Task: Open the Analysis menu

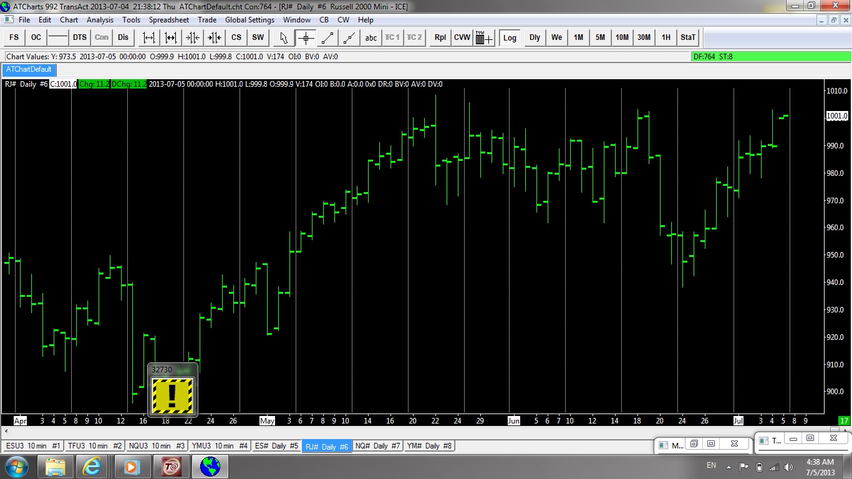Action: 100,20
